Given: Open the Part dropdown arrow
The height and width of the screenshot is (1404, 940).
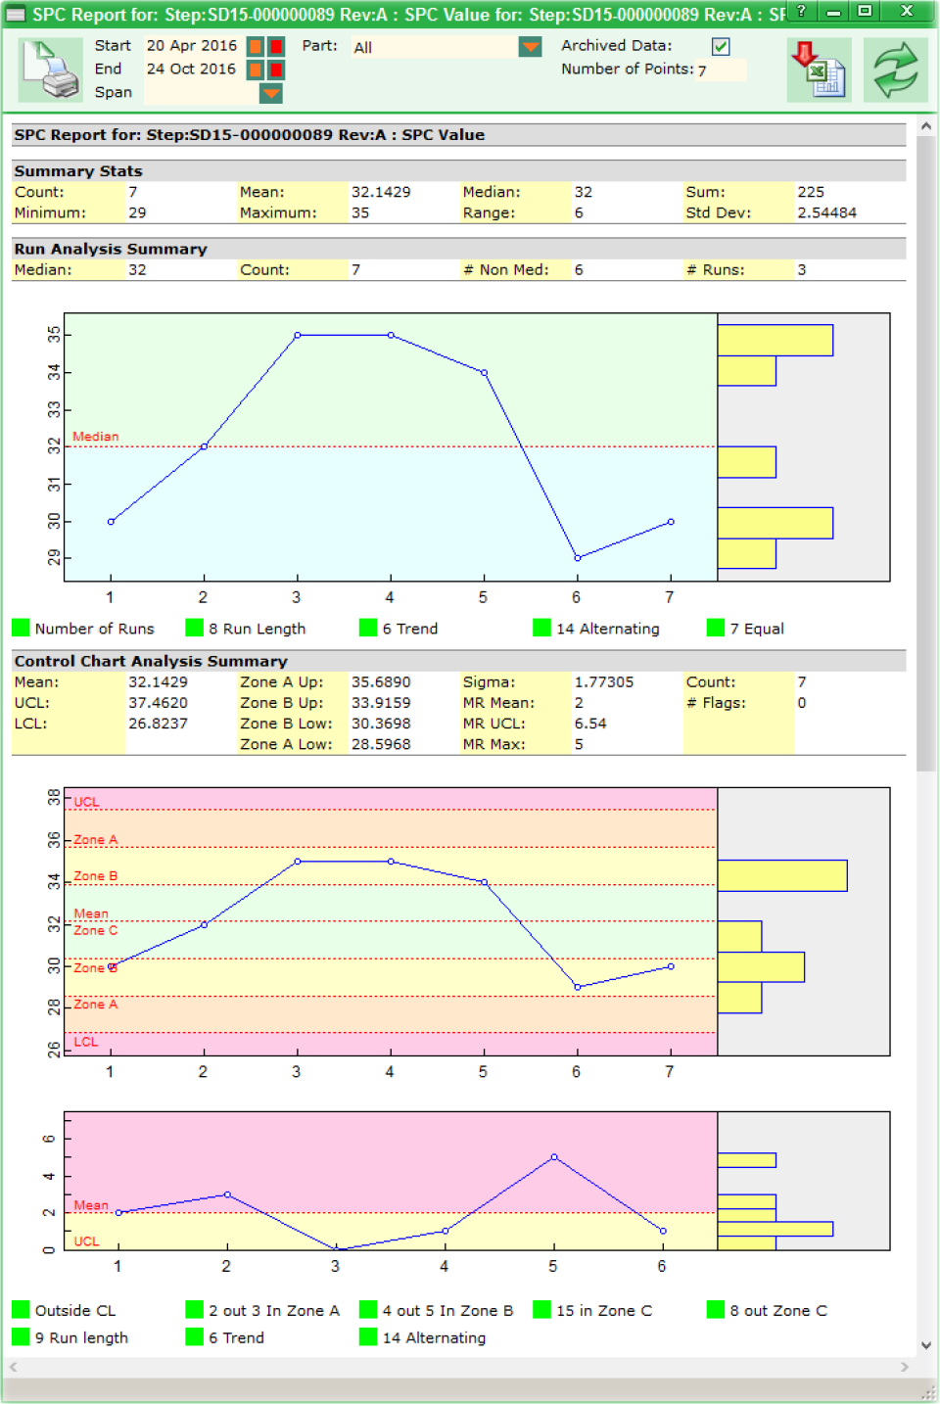Looking at the screenshot, I should click(x=529, y=45).
